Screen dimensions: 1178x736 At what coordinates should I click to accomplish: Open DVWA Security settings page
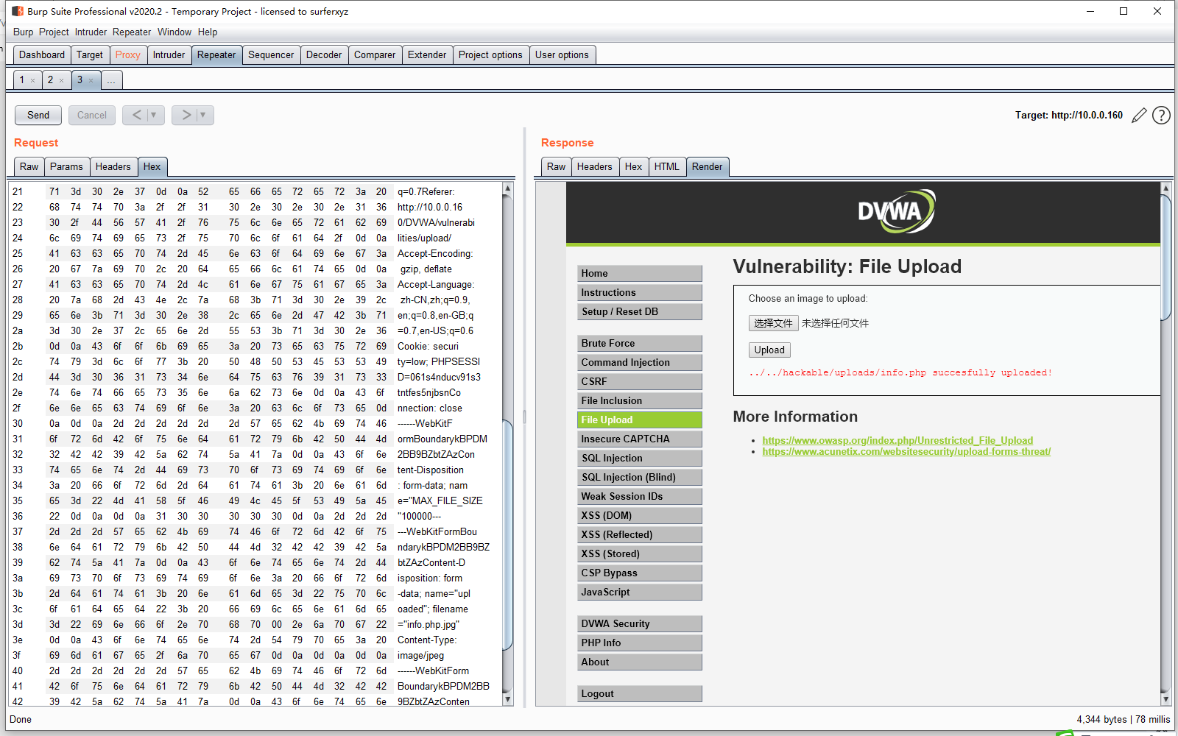(640, 624)
